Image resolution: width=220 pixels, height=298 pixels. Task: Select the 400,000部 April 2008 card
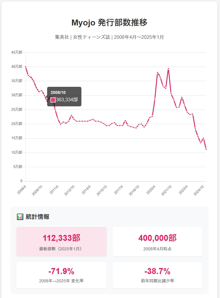coord(158,241)
